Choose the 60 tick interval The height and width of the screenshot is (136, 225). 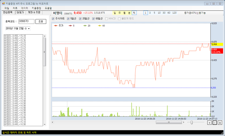tap(169, 13)
